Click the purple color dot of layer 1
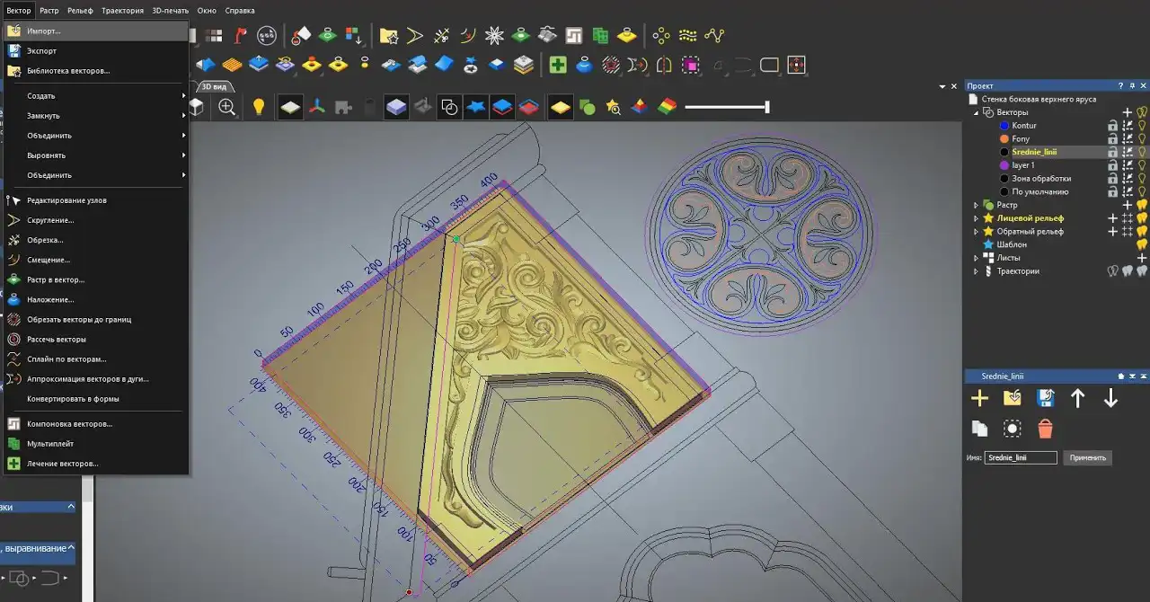 coord(1004,165)
